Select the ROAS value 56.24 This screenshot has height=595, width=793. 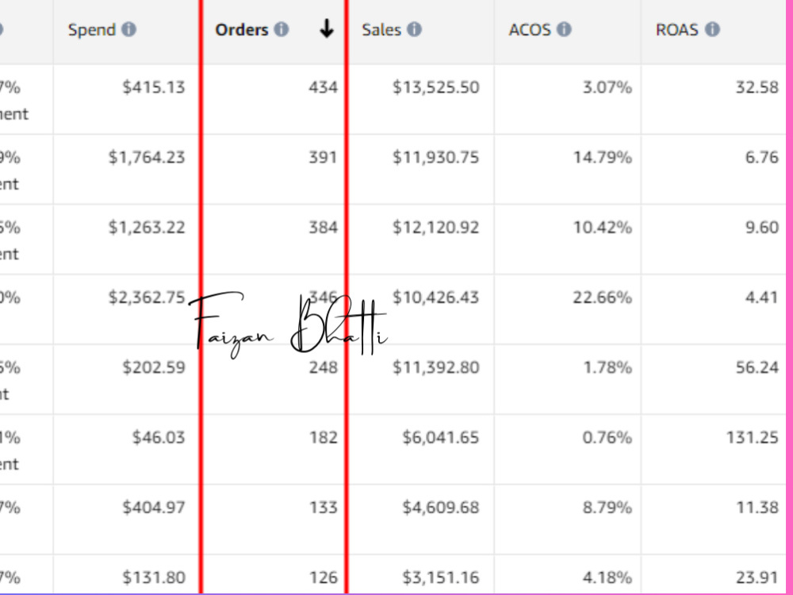757,367
